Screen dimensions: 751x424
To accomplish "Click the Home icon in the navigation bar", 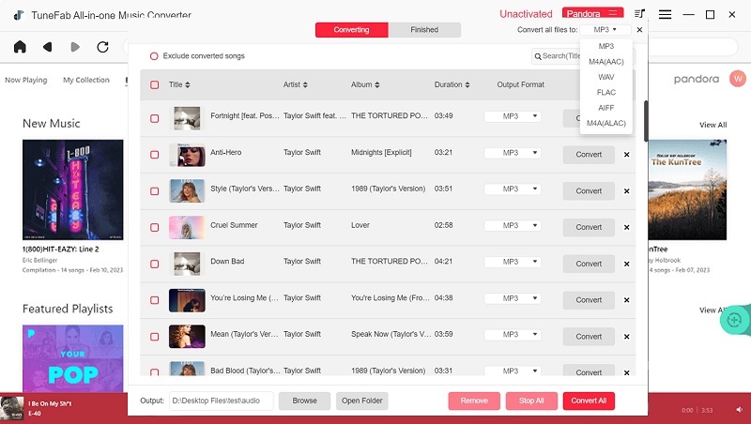I will [20, 47].
